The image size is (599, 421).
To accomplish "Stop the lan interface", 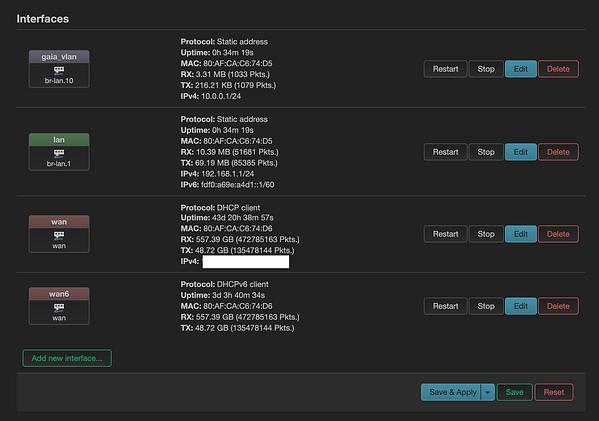I will pyautogui.click(x=486, y=152).
